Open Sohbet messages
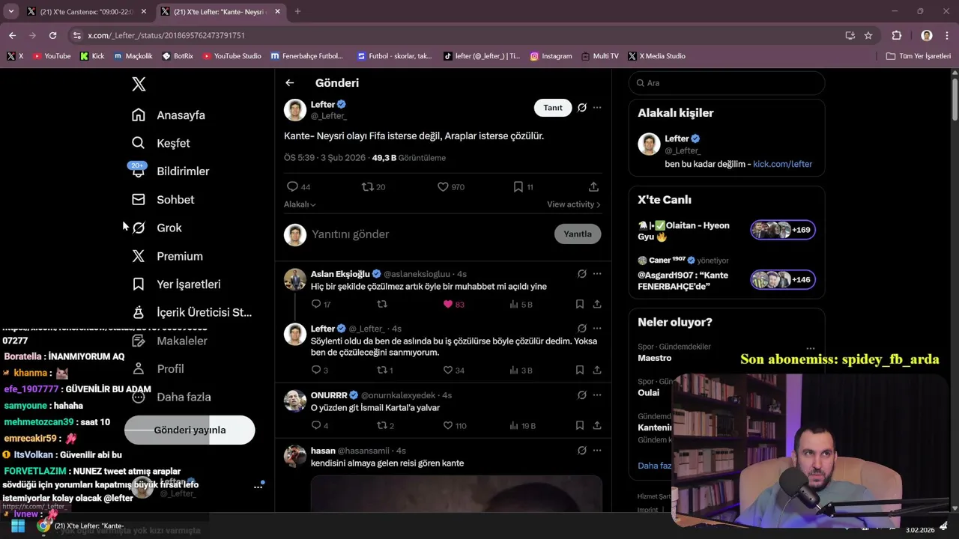 [163, 200]
